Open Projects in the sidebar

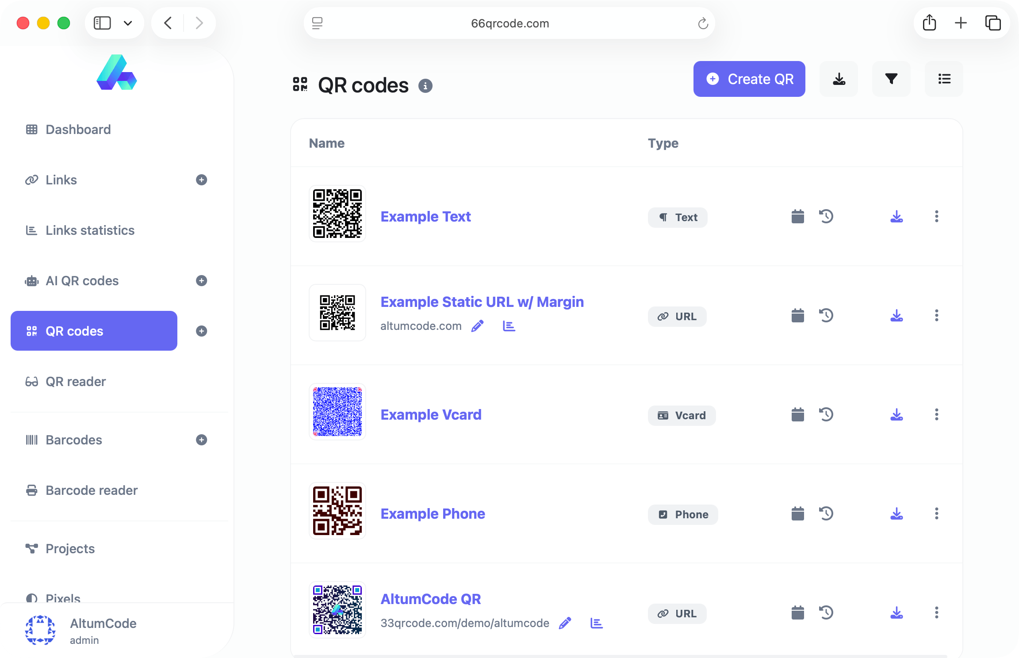[x=70, y=549]
